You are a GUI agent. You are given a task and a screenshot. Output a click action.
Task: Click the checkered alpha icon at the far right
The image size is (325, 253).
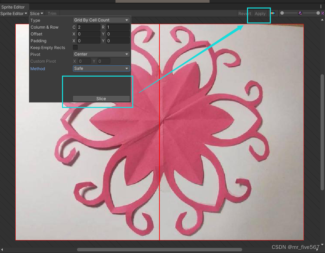(x=323, y=13)
